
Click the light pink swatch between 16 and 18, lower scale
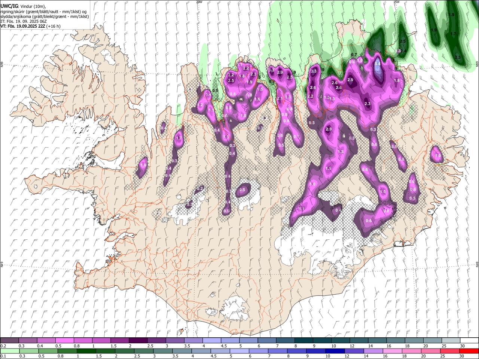pos(393,351)
